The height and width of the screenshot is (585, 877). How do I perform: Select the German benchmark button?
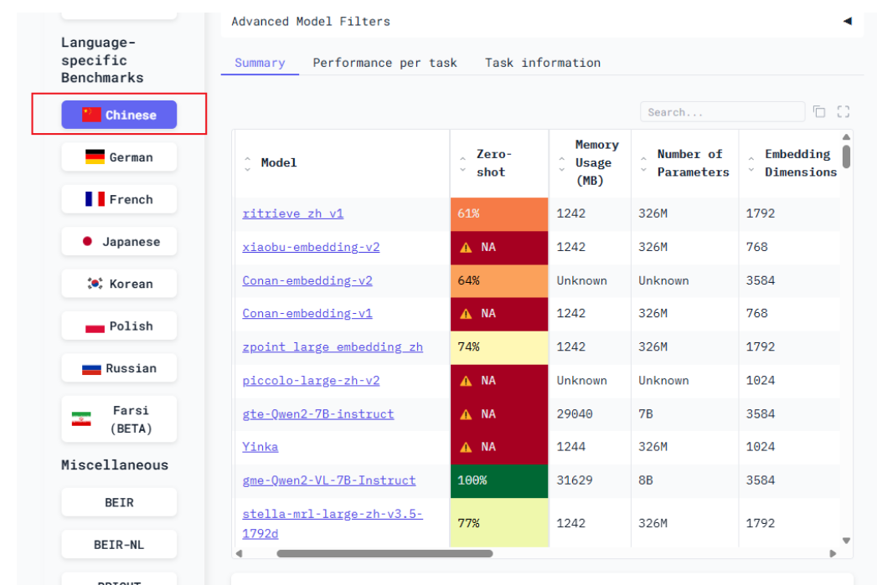(x=119, y=157)
